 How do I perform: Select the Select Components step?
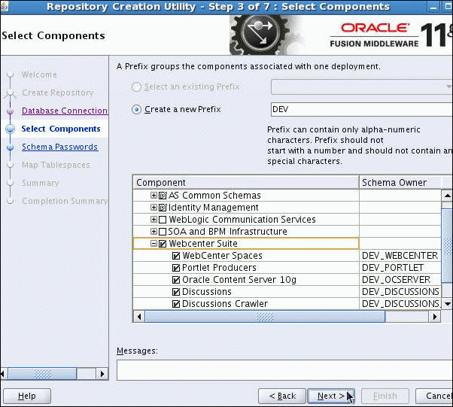pyautogui.click(x=61, y=129)
